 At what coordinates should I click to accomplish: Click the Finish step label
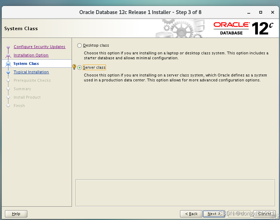point(19,106)
